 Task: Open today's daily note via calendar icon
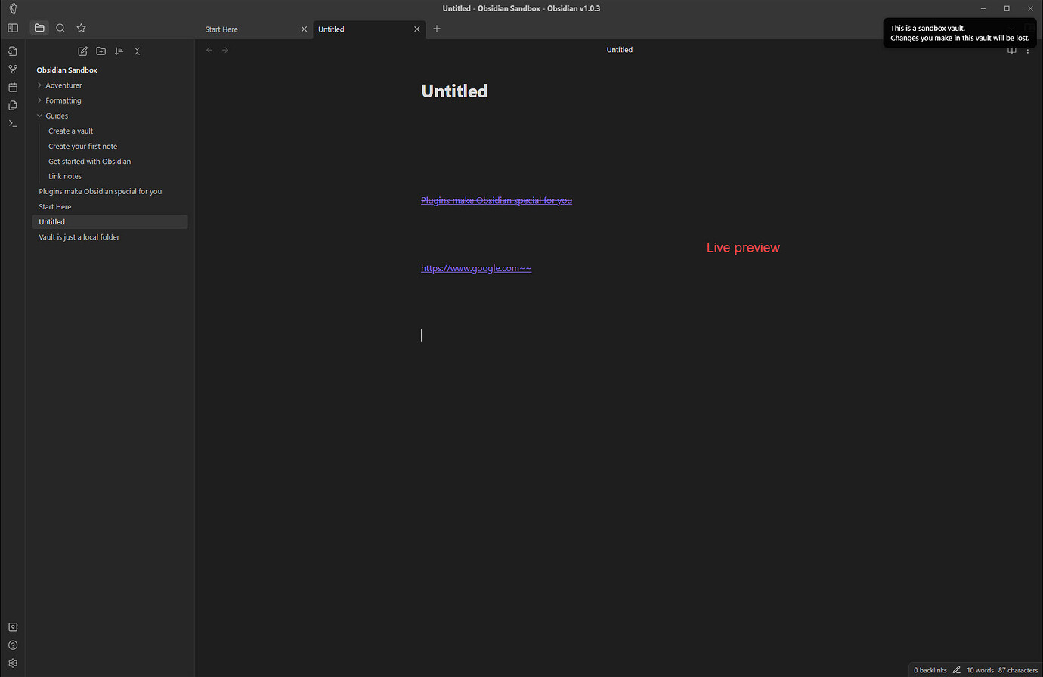tap(12, 87)
